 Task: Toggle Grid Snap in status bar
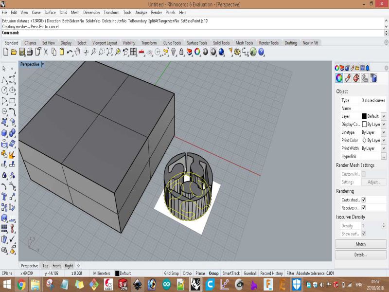[172, 274]
